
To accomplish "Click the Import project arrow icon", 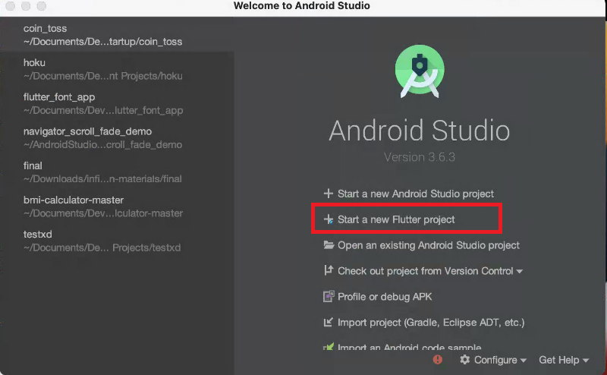I will (x=328, y=322).
